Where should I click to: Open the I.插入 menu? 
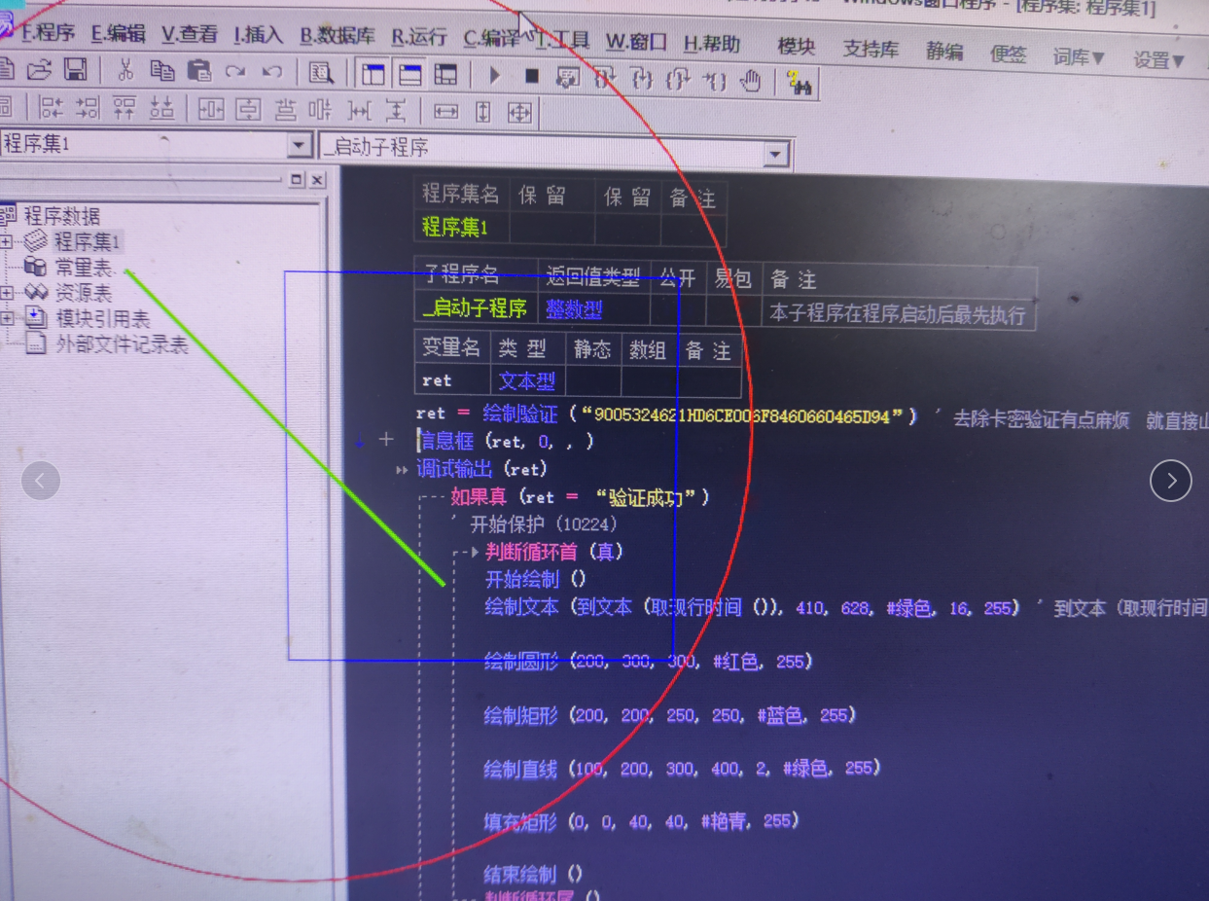(259, 36)
